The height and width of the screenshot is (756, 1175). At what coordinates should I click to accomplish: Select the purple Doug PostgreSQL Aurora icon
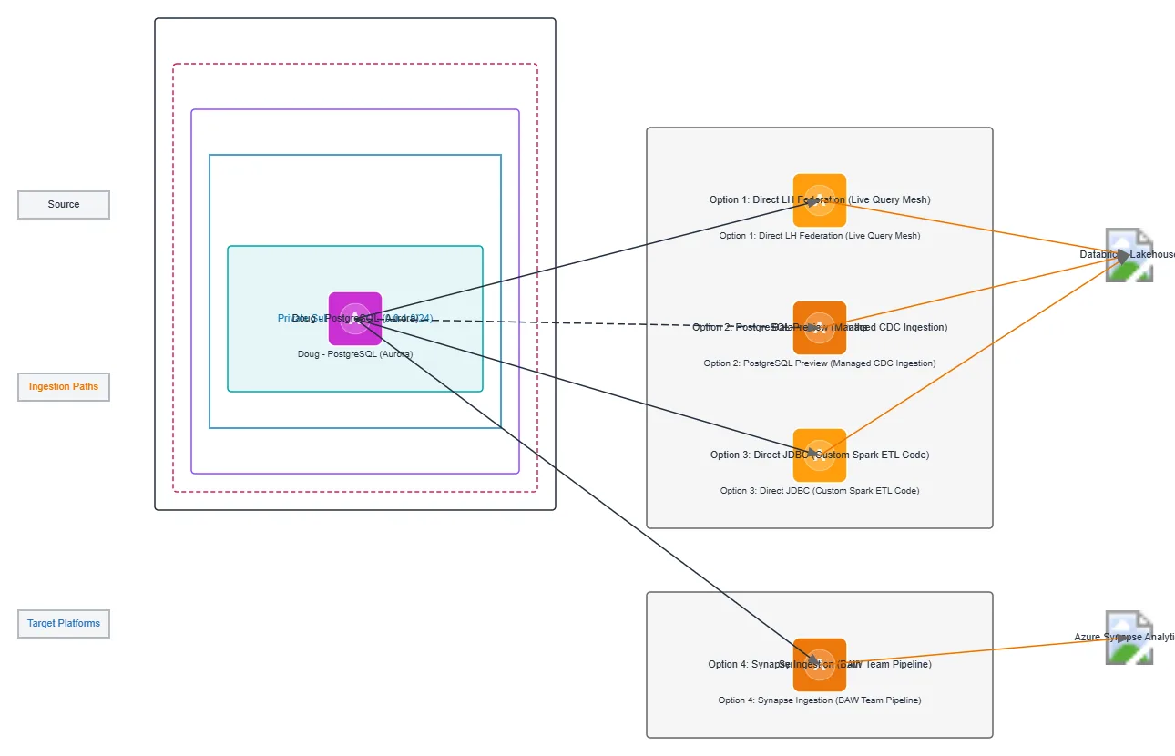[355, 319]
